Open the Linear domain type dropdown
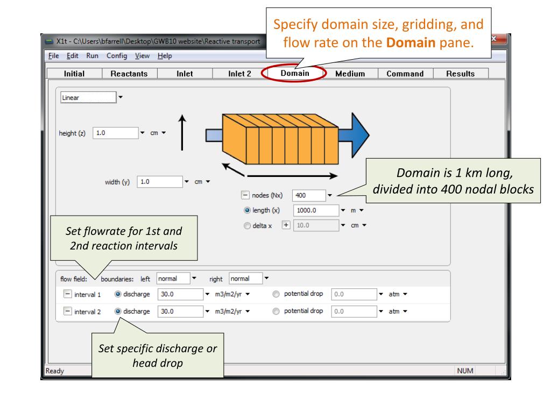Screen dimensions: 551x413 click(120, 97)
